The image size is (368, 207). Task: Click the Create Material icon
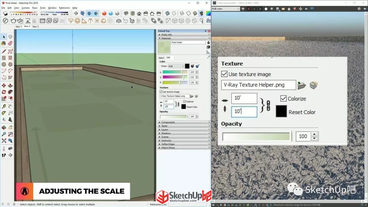[x=209, y=47]
